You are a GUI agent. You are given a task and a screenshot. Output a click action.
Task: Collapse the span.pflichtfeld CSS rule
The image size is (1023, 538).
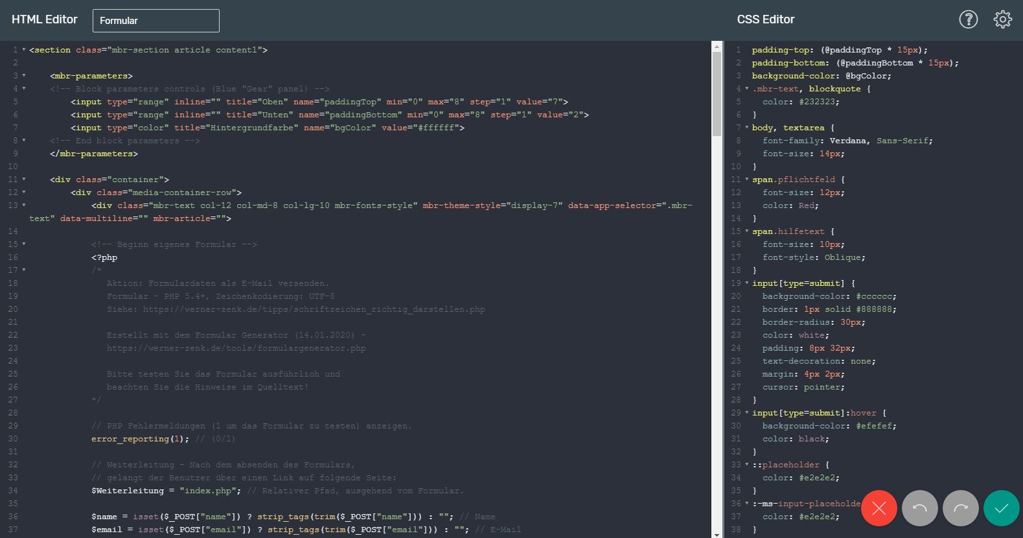pos(746,180)
